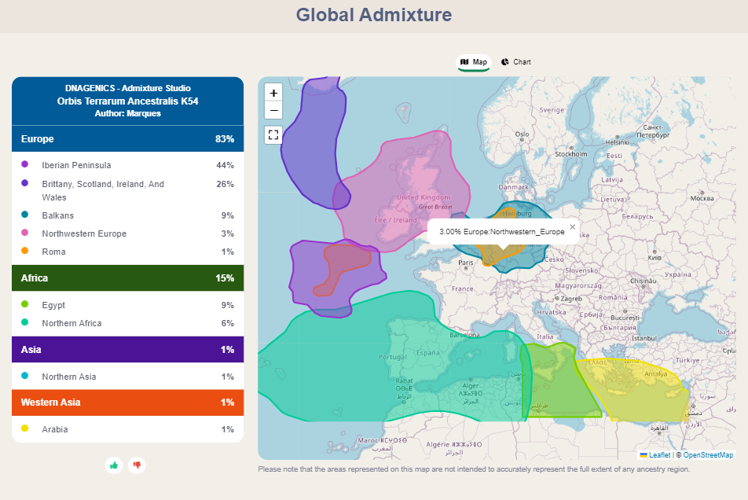Click the popup text 3.00% Europe:Northwestern_Europe

(x=502, y=232)
